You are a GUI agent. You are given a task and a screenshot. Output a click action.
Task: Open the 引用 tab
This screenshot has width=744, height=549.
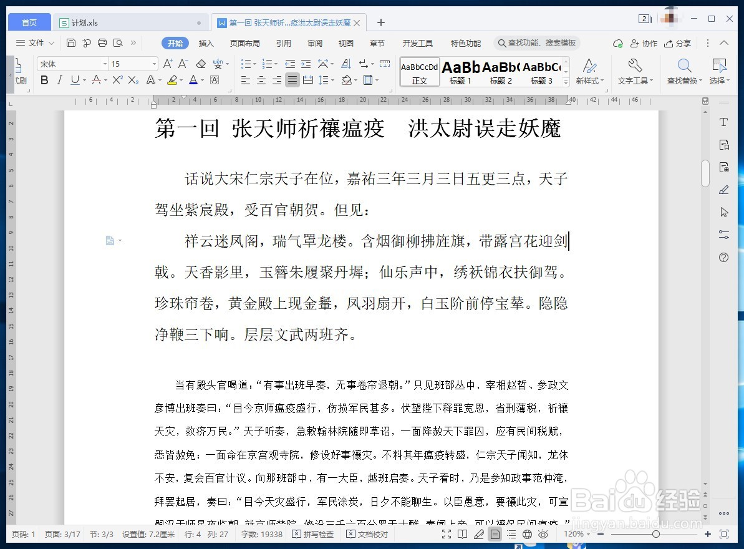[x=284, y=43]
